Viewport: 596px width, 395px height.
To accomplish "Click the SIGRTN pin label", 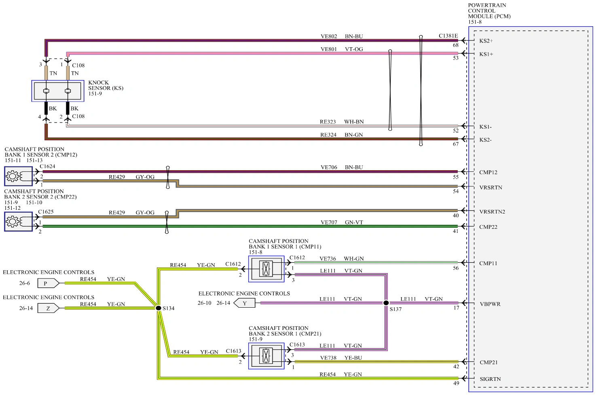I will click(490, 379).
